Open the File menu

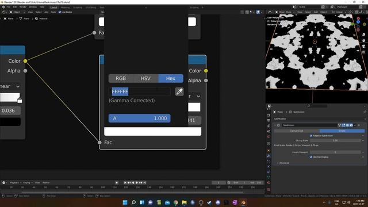pos(9,7)
